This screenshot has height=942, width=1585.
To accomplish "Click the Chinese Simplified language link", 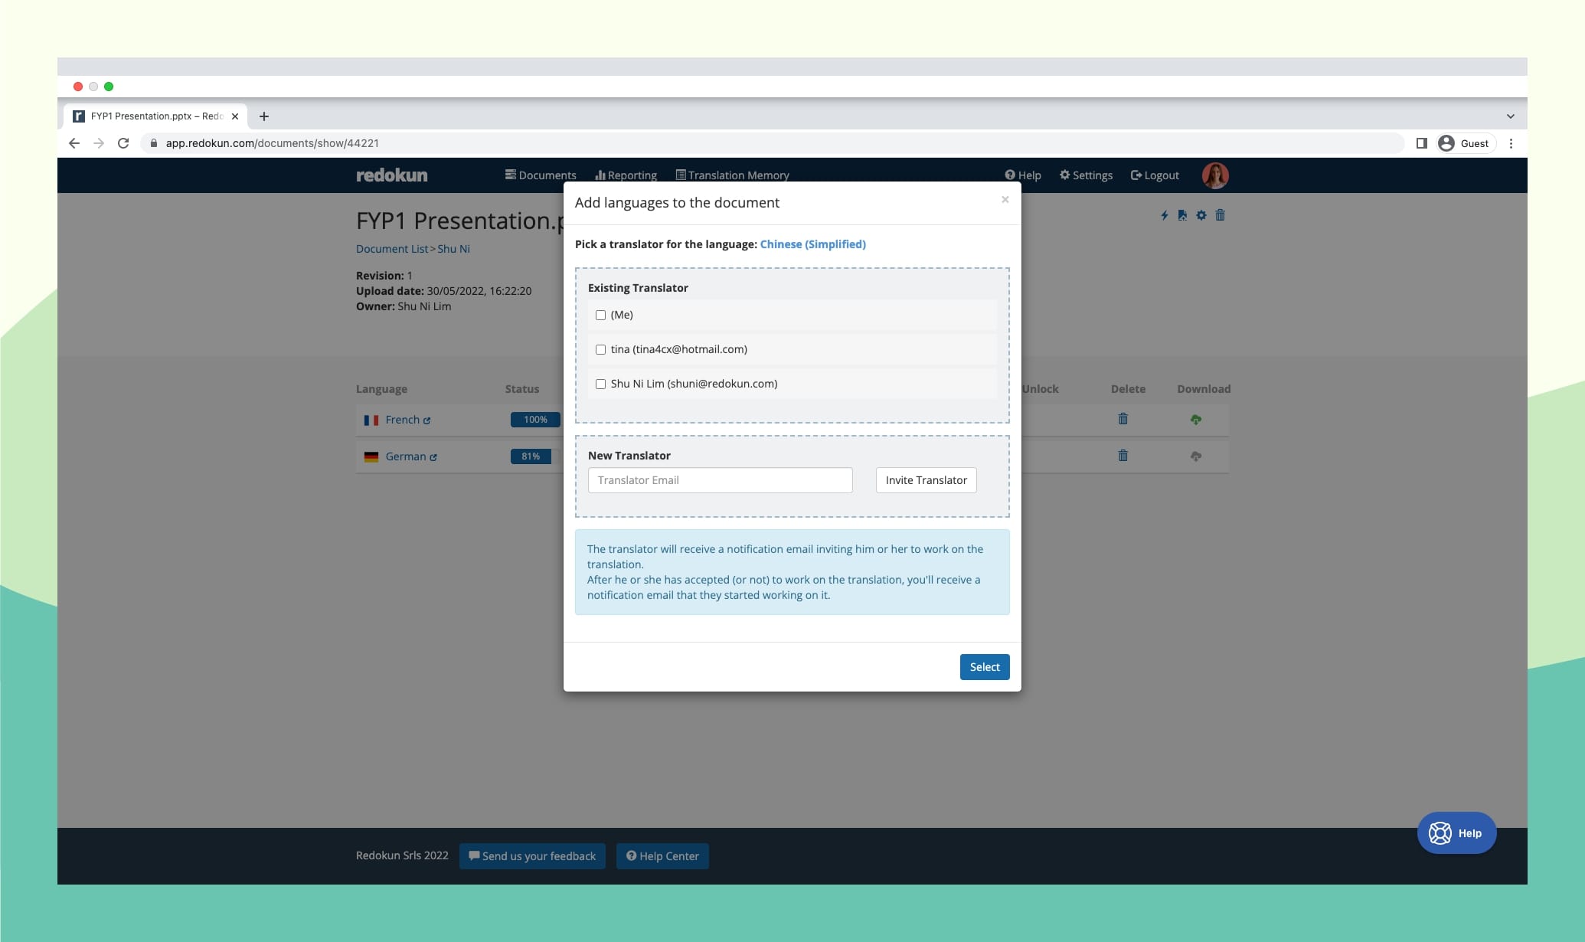I will 812,244.
